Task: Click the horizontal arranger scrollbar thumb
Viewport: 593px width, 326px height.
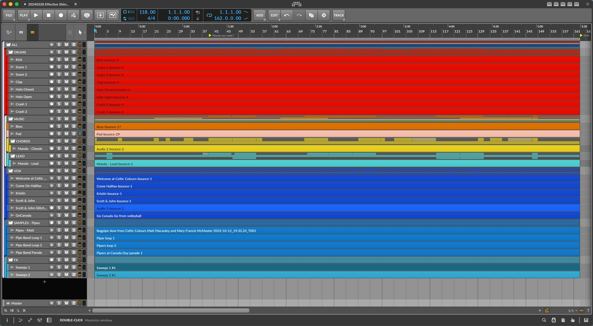Action: coord(171,311)
